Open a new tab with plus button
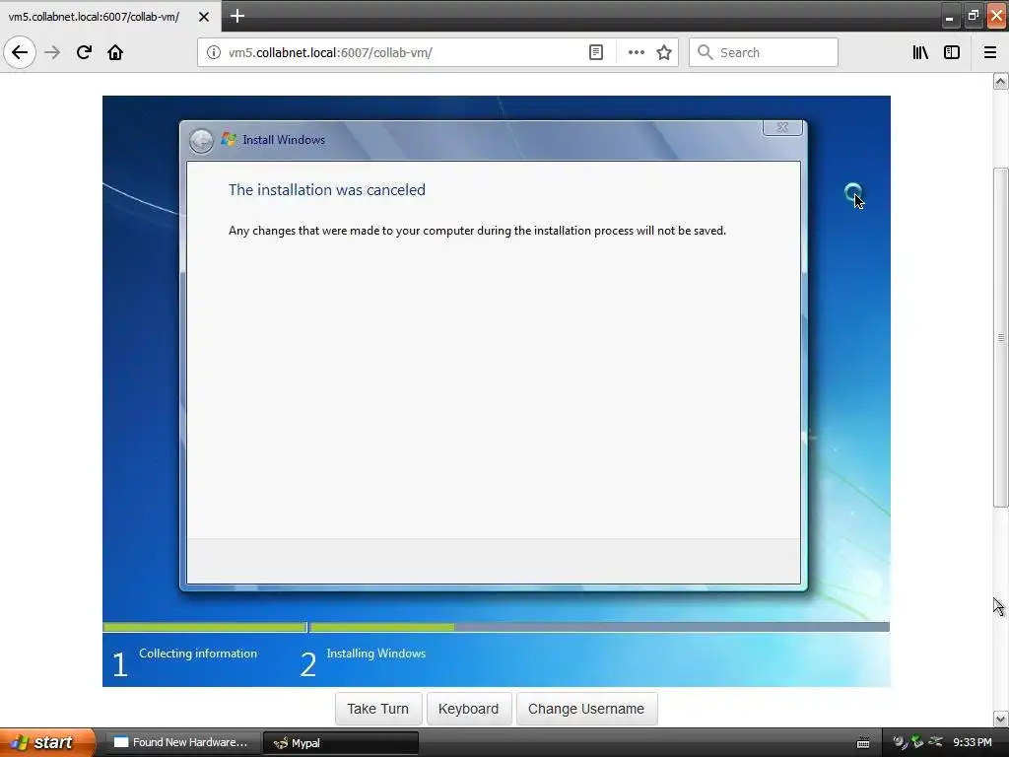Screen dimensions: 1009x757 (x=237, y=16)
